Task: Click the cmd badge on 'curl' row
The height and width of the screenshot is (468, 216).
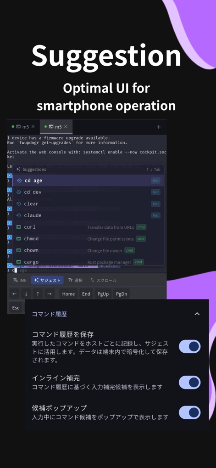Action: (x=141, y=227)
